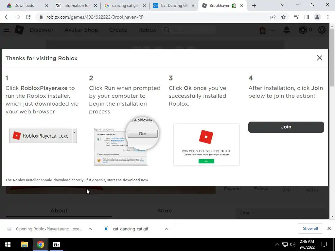Click the Follow button
The image size is (335, 251).
point(261,189)
